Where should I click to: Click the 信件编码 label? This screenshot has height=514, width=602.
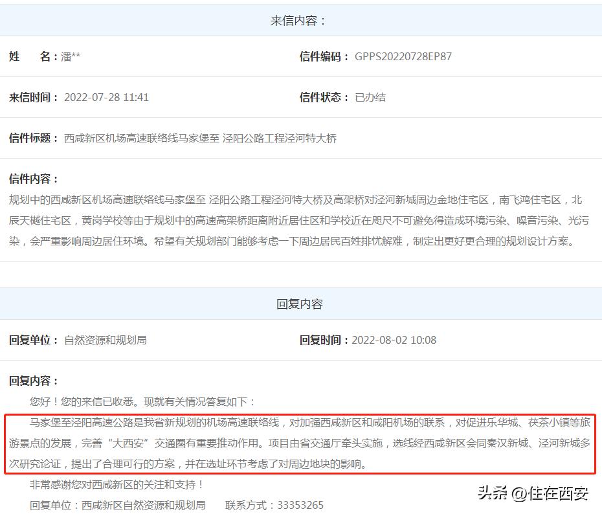[x=324, y=56]
